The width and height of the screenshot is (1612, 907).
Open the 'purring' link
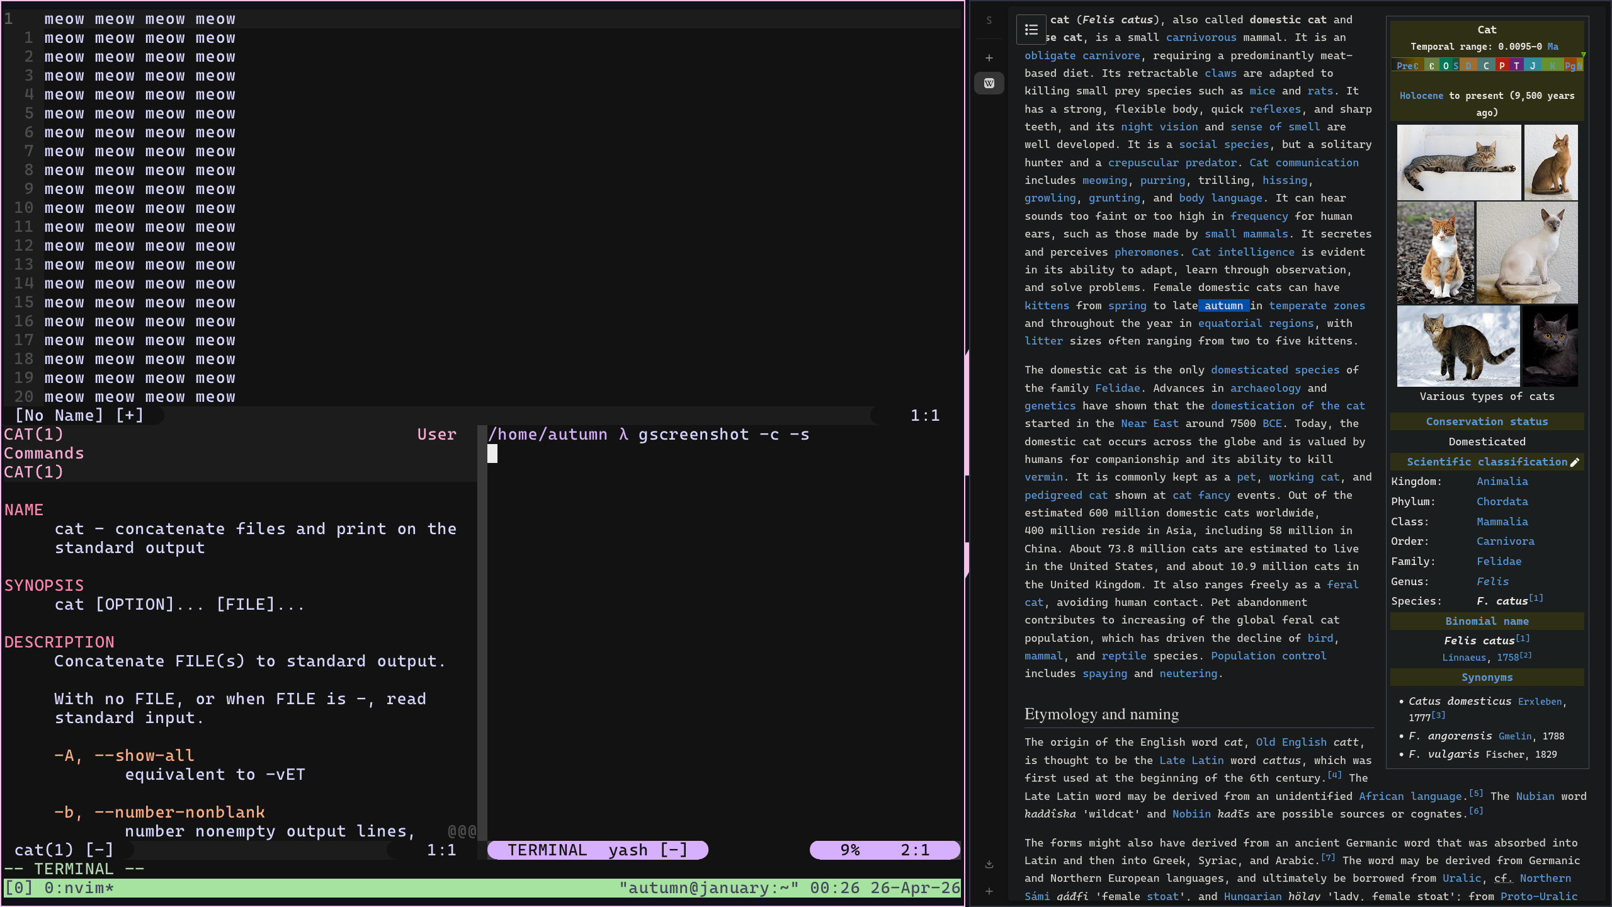[1162, 181]
